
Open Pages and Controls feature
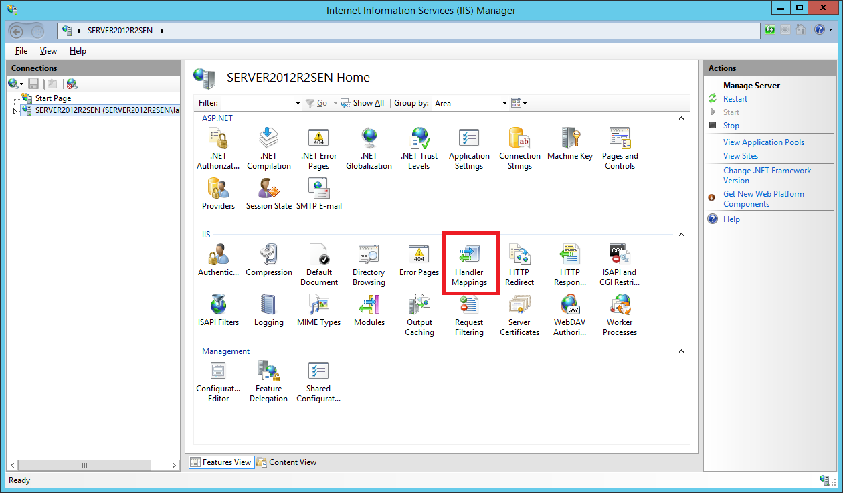tap(620, 149)
